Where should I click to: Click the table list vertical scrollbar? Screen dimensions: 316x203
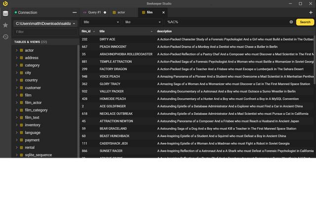coord(78,101)
